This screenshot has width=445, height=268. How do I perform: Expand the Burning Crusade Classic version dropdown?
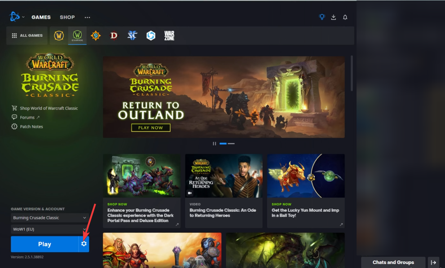[50, 218]
